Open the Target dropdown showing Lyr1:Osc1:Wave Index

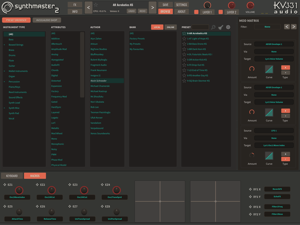274,145
